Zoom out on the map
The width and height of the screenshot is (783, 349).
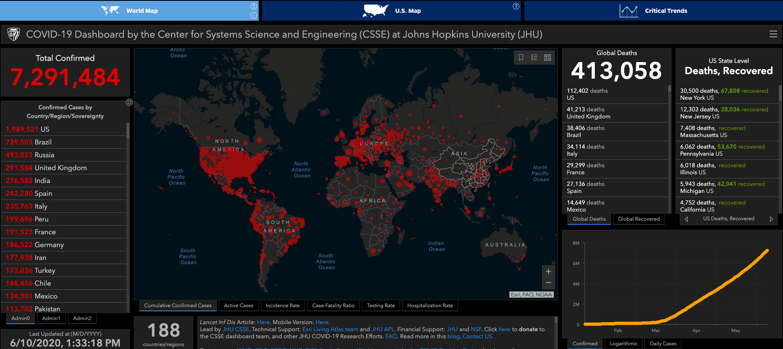[548, 283]
